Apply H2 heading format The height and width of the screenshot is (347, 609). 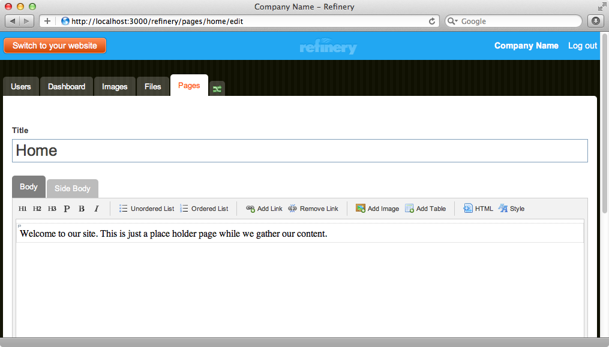tap(37, 209)
